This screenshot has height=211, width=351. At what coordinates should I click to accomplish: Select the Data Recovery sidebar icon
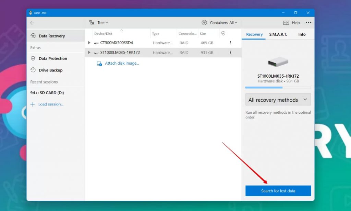click(33, 36)
